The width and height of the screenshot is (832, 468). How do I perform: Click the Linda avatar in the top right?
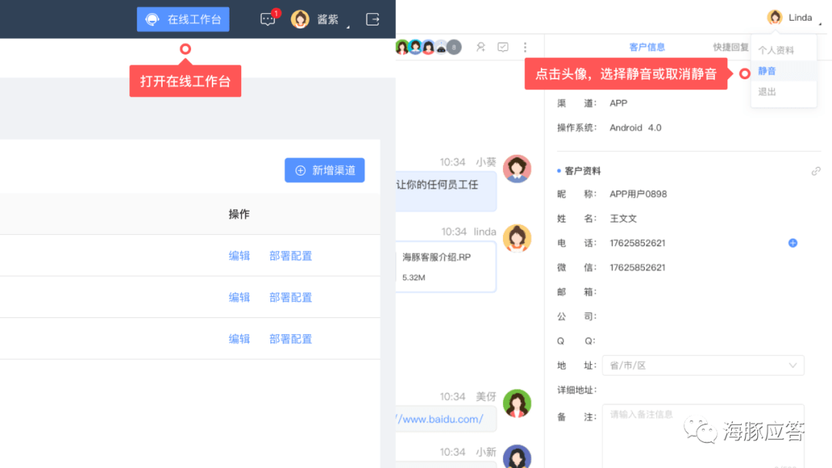pyautogui.click(x=775, y=18)
